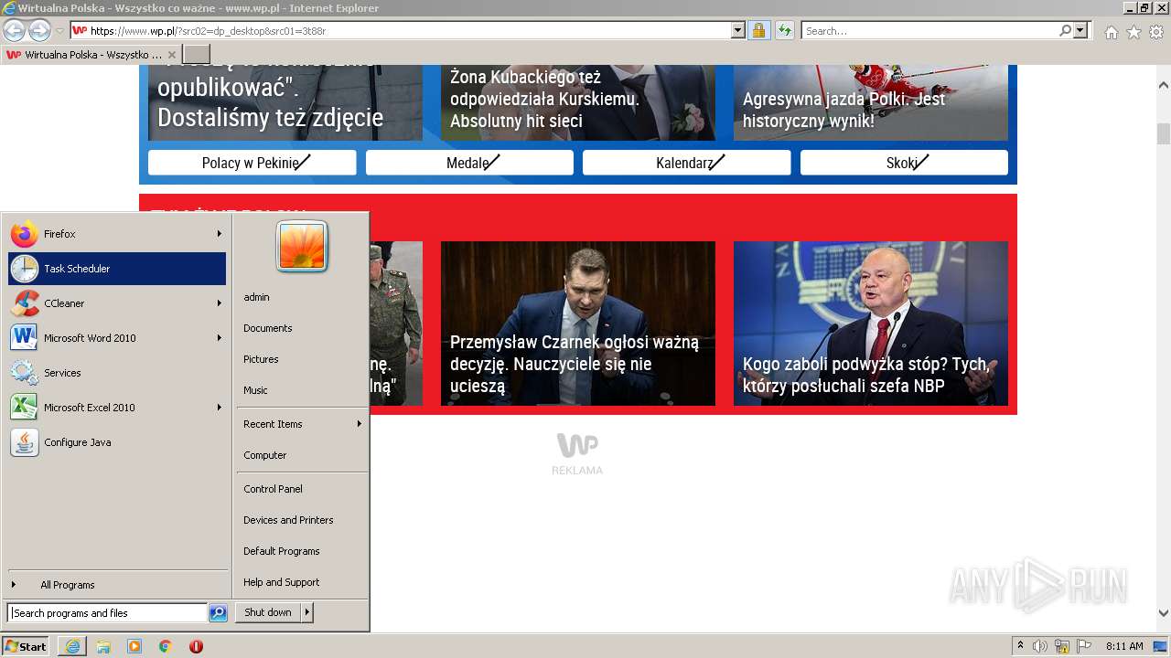Open the Kalendarz link

pyautogui.click(x=687, y=163)
